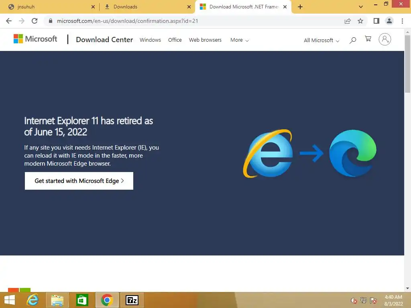Image resolution: width=411 pixels, height=308 pixels.
Task: Click the Microsoft Edge logo image
Action: point(352,153)
